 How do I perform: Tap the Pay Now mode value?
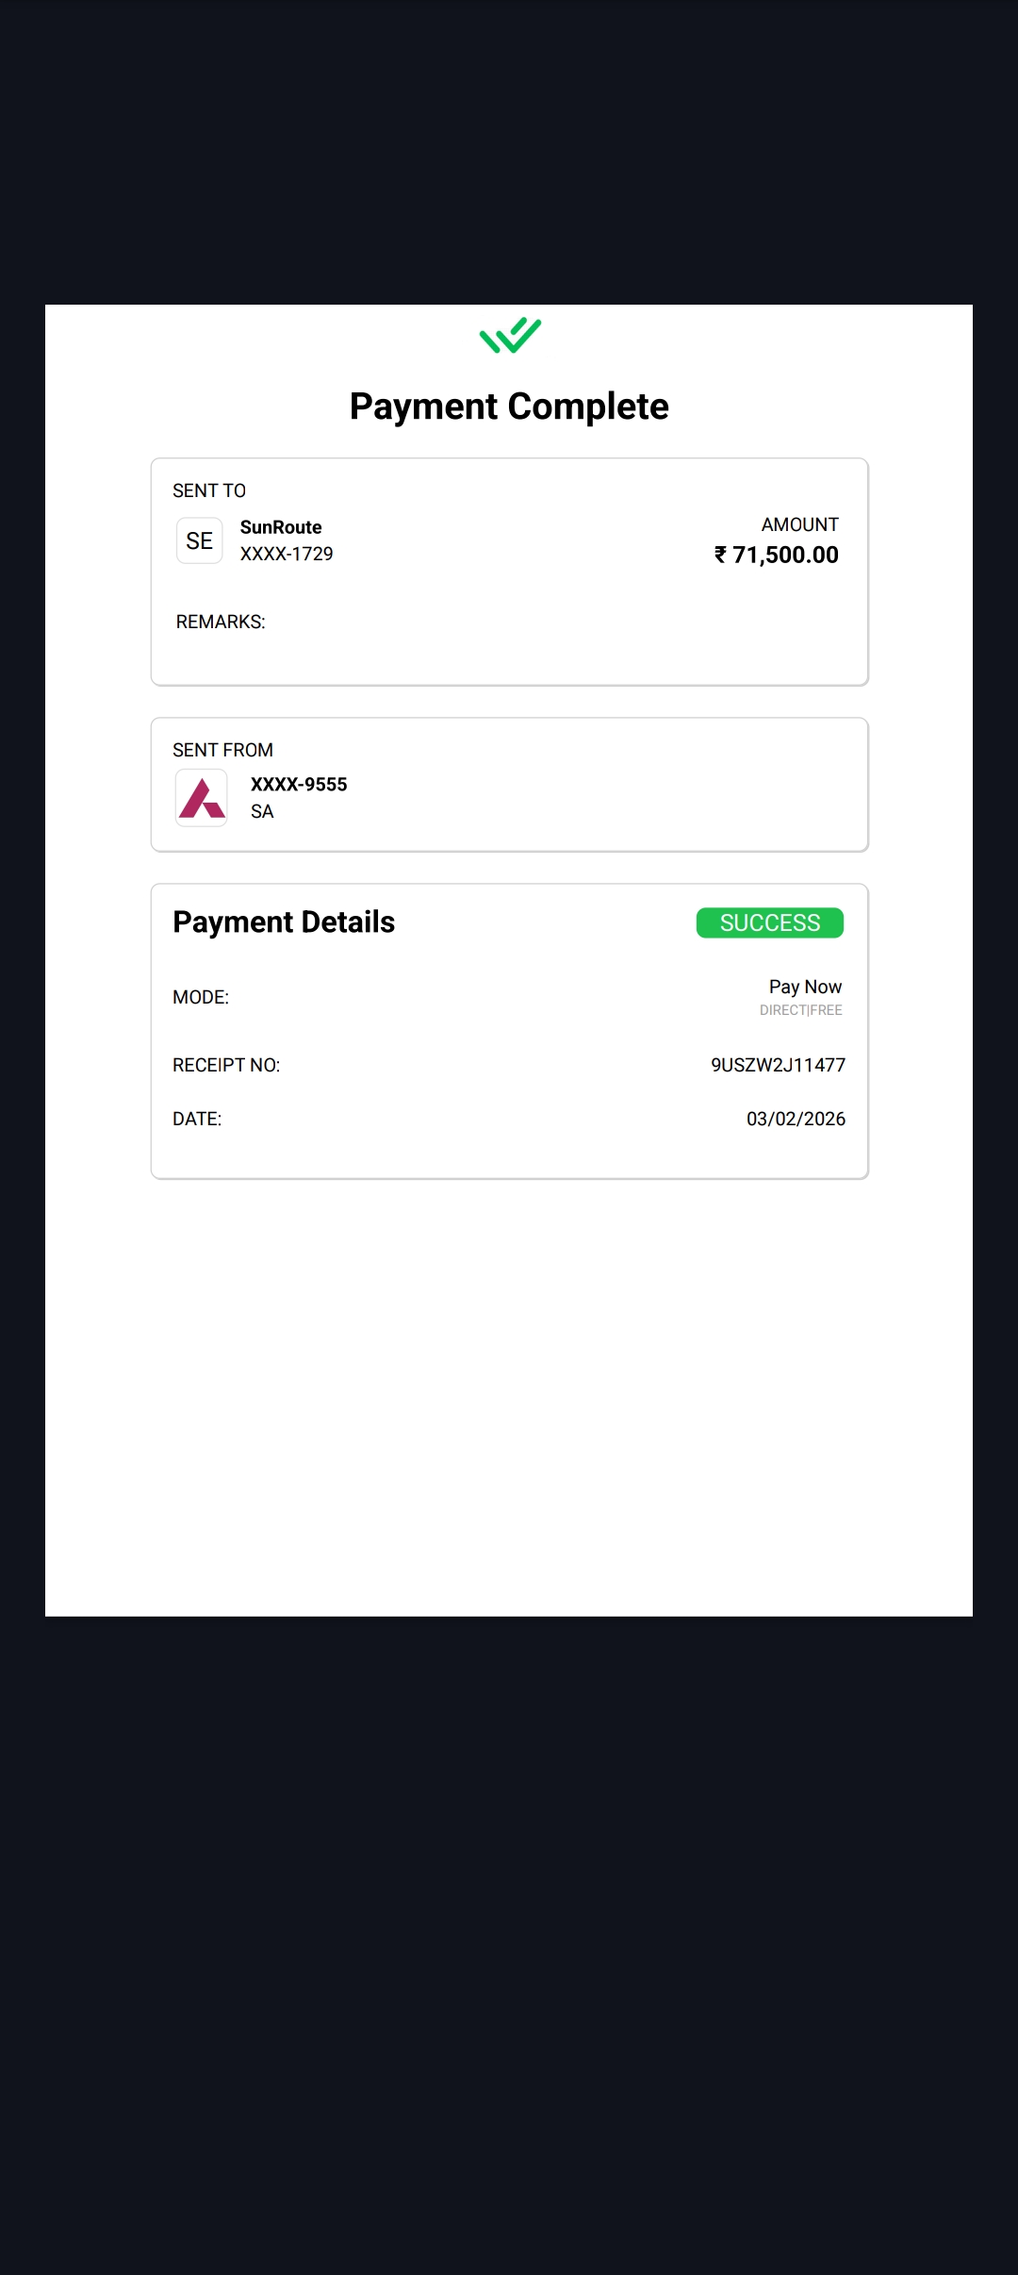point(805,987)
